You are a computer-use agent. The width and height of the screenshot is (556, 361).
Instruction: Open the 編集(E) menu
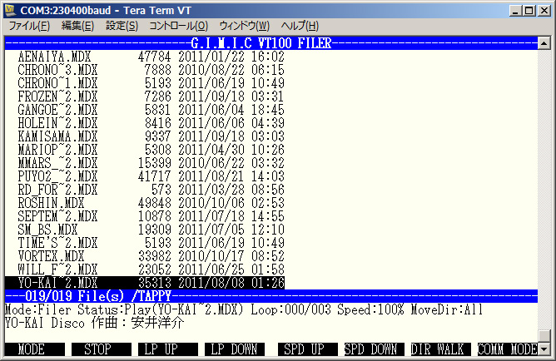(77, 26)
